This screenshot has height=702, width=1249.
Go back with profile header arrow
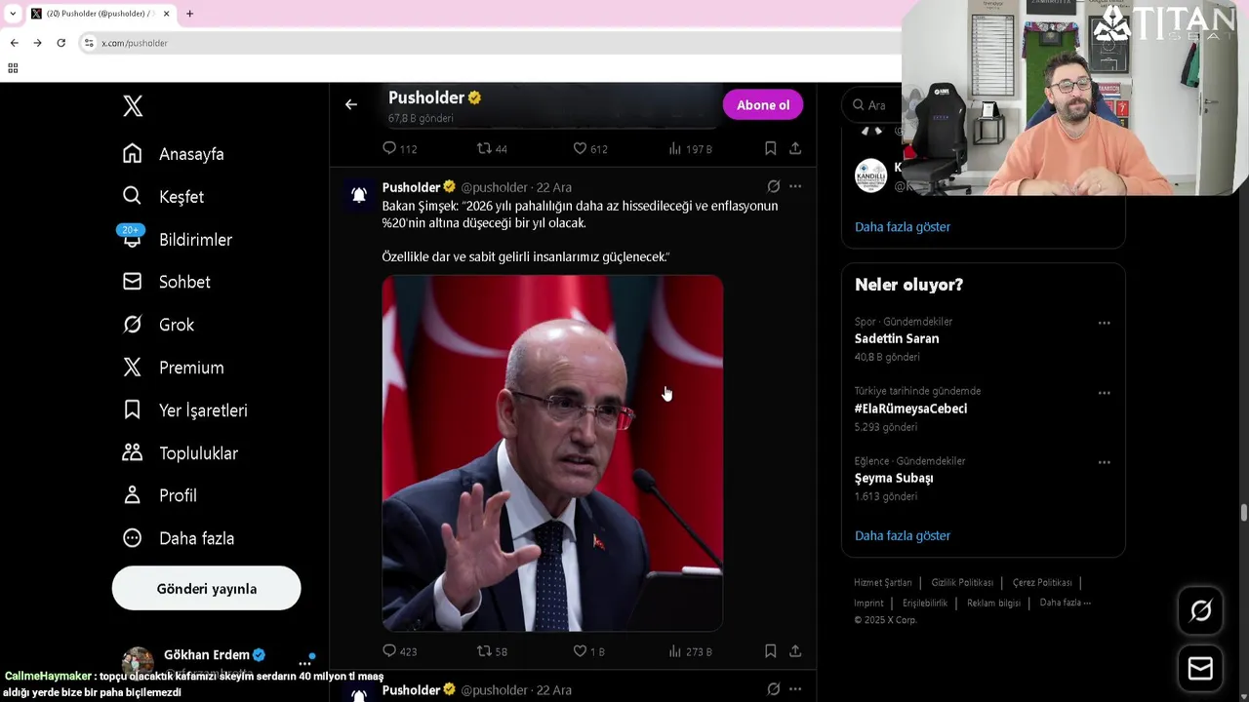pos(351,104)
